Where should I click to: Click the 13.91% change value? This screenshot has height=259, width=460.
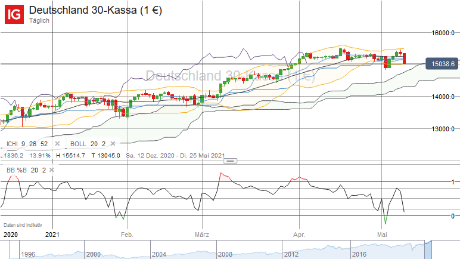(x=40, y=156)
